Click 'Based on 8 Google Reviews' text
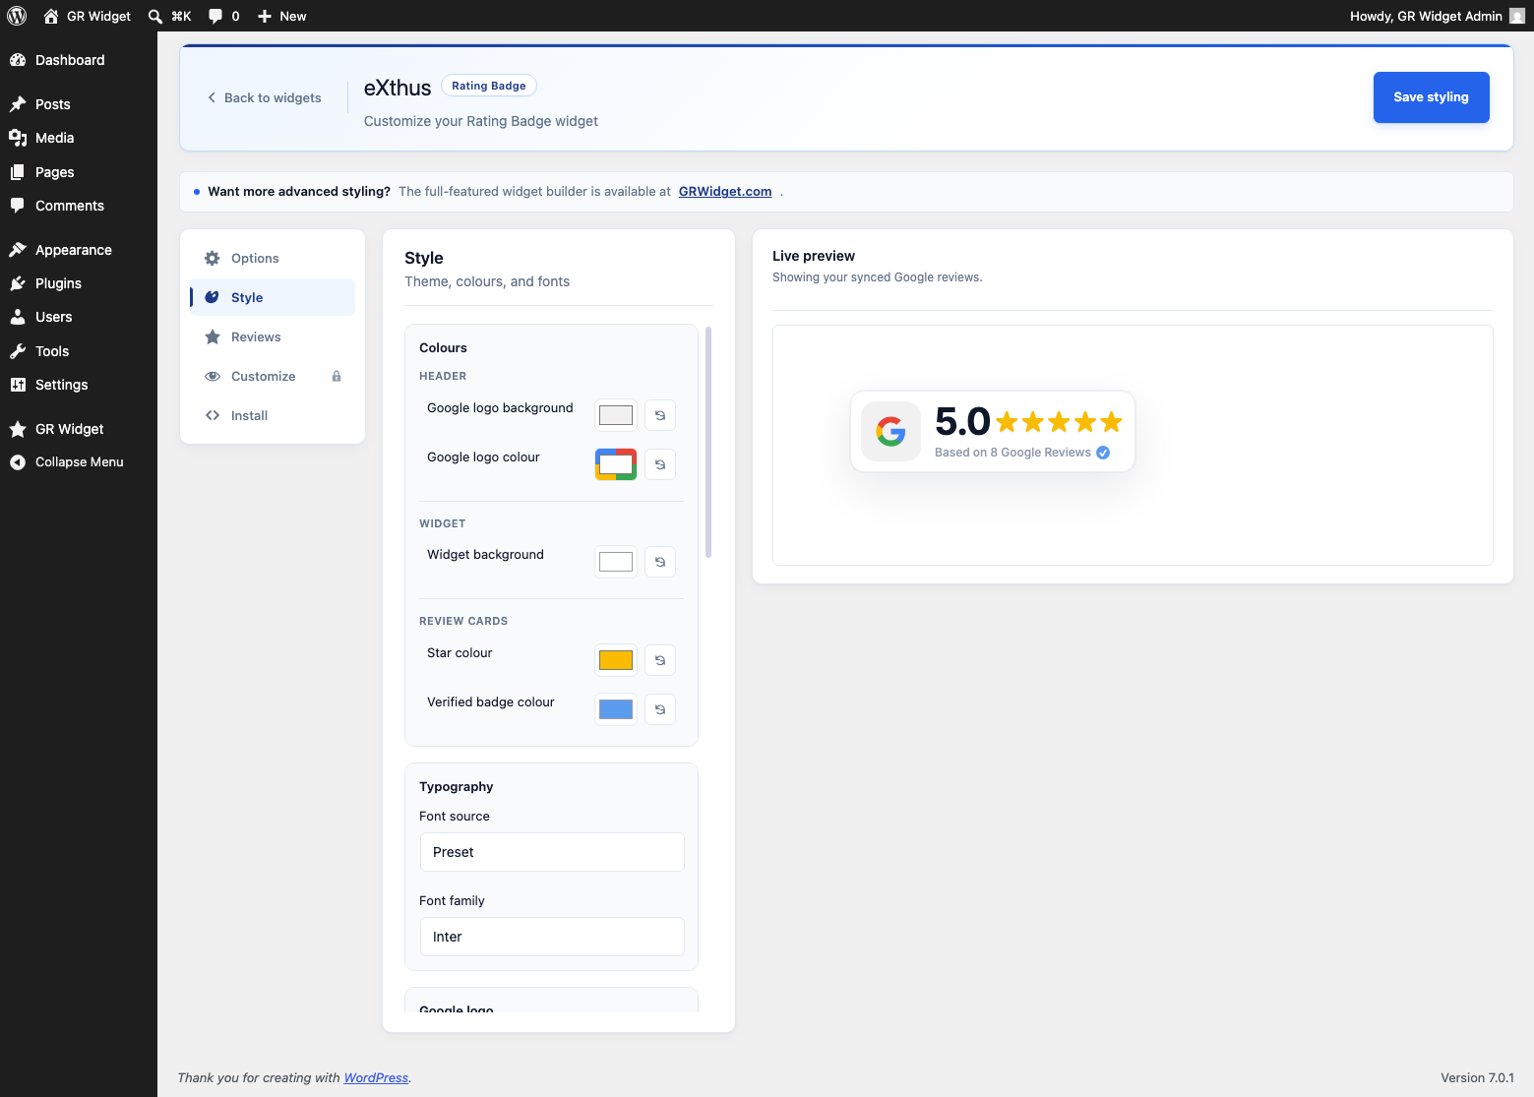Image resolution: width=1534 pixels, height=1097 pixels. pos(1012,453)
